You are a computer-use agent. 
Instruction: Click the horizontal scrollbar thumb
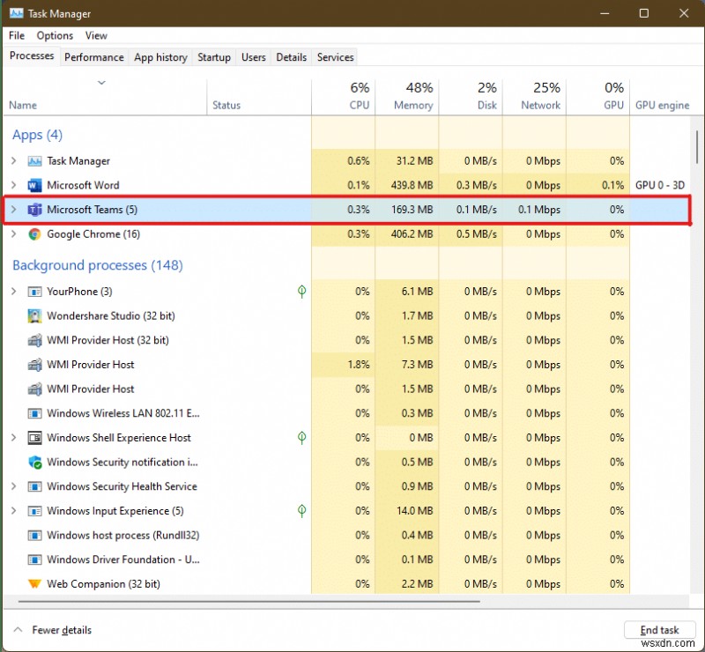click(249, 601)
